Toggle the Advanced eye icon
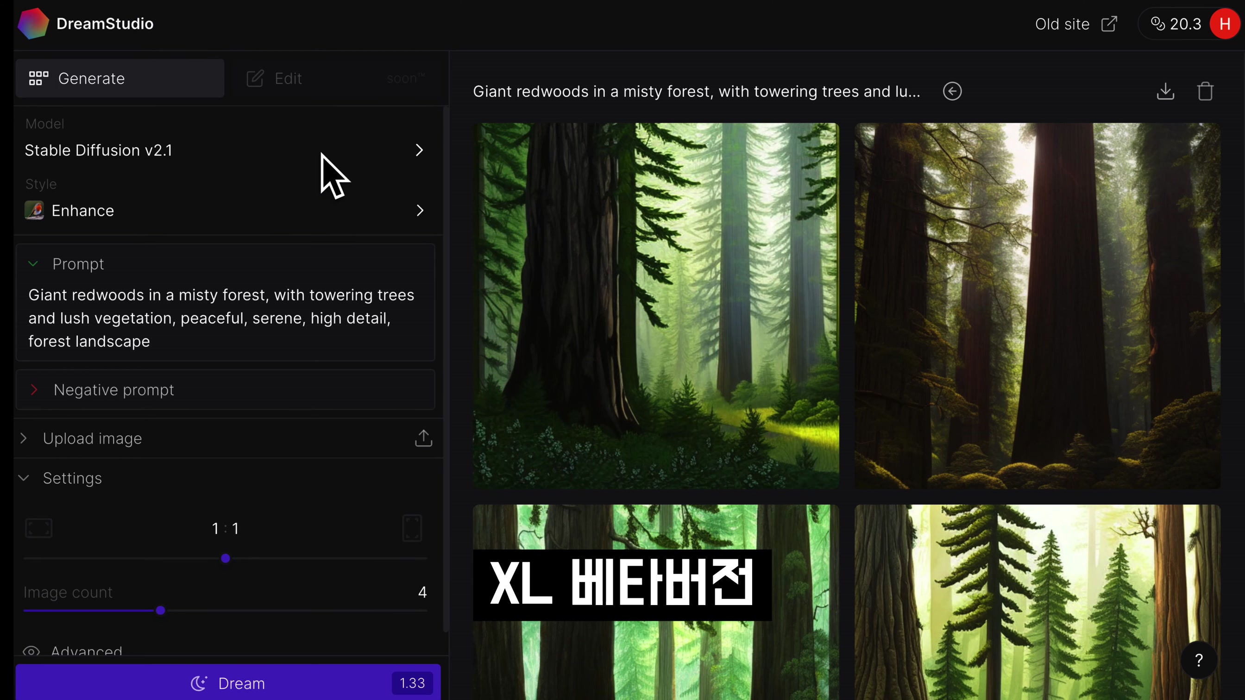1245x700 pixels. 31,651
